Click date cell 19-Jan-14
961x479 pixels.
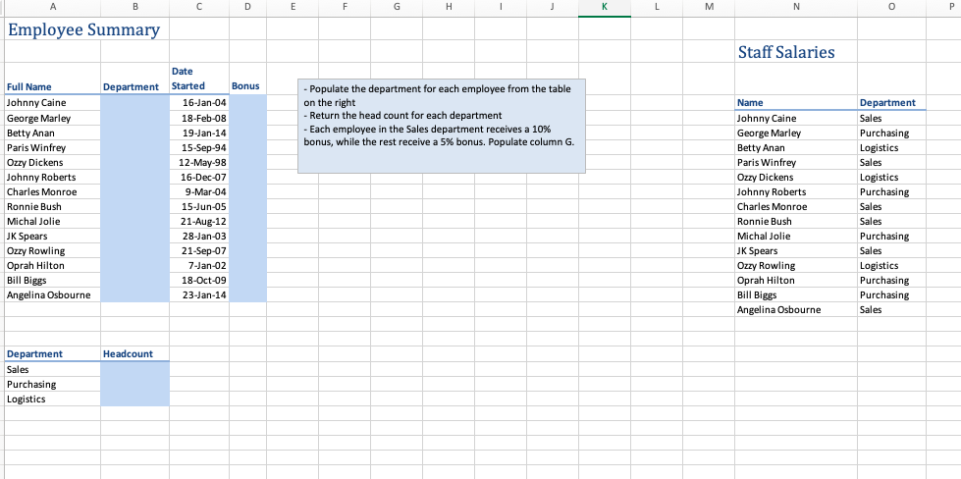pos(199,133)
